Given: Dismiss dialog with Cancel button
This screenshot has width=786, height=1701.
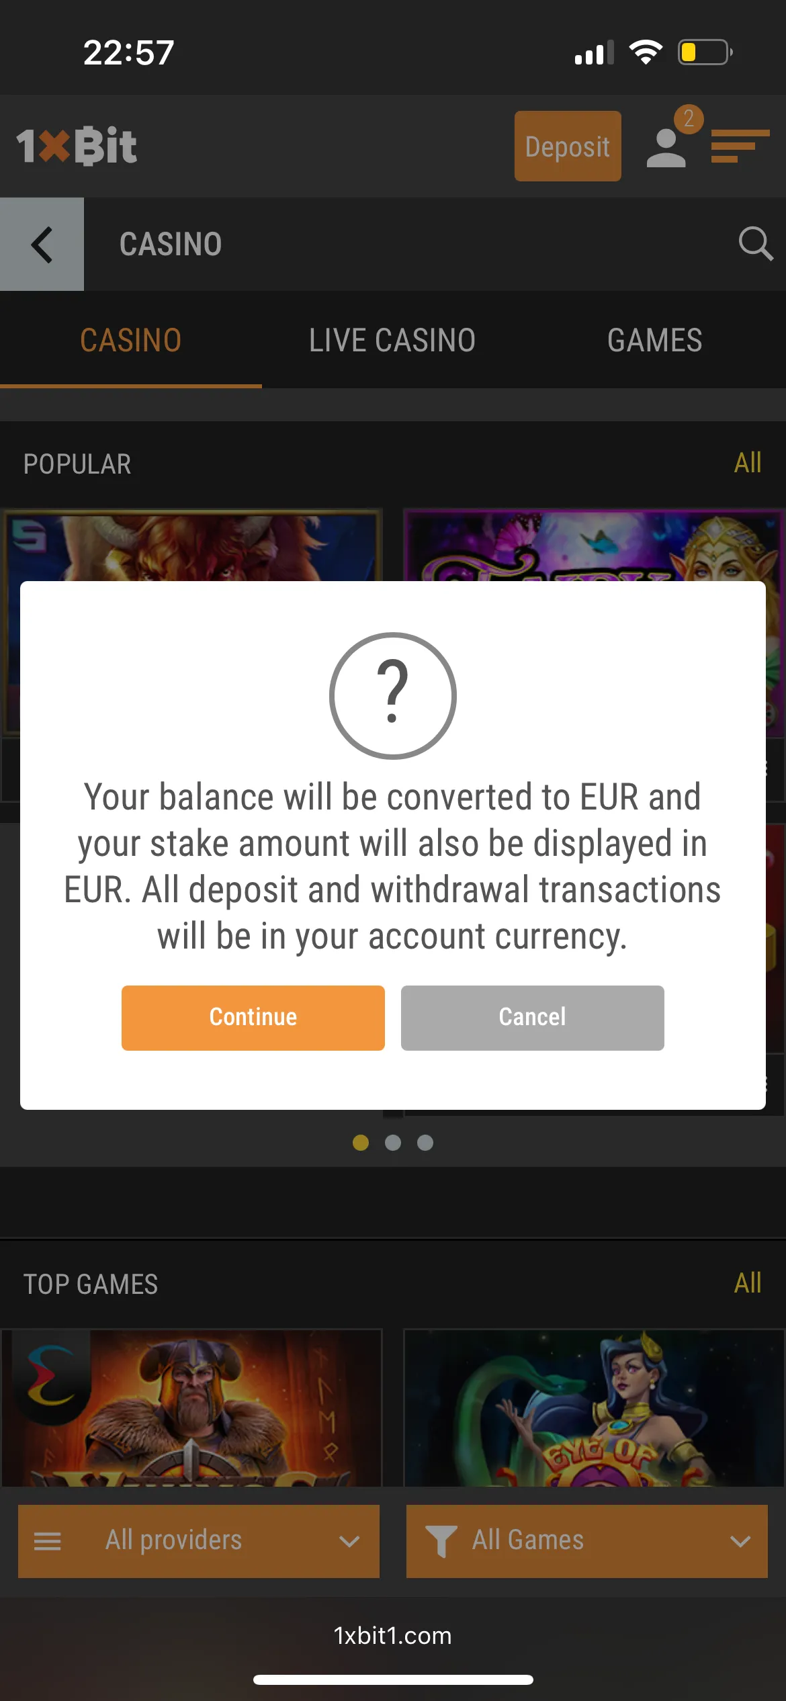Looking at the screenshot, I should pos(533,1018).
